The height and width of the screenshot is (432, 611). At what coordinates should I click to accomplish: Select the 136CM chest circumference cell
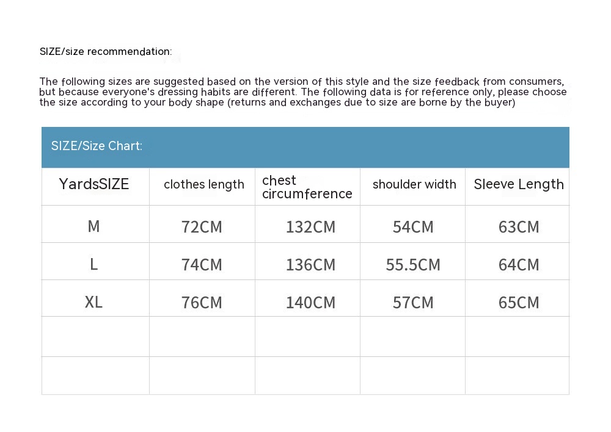(310, 265)
